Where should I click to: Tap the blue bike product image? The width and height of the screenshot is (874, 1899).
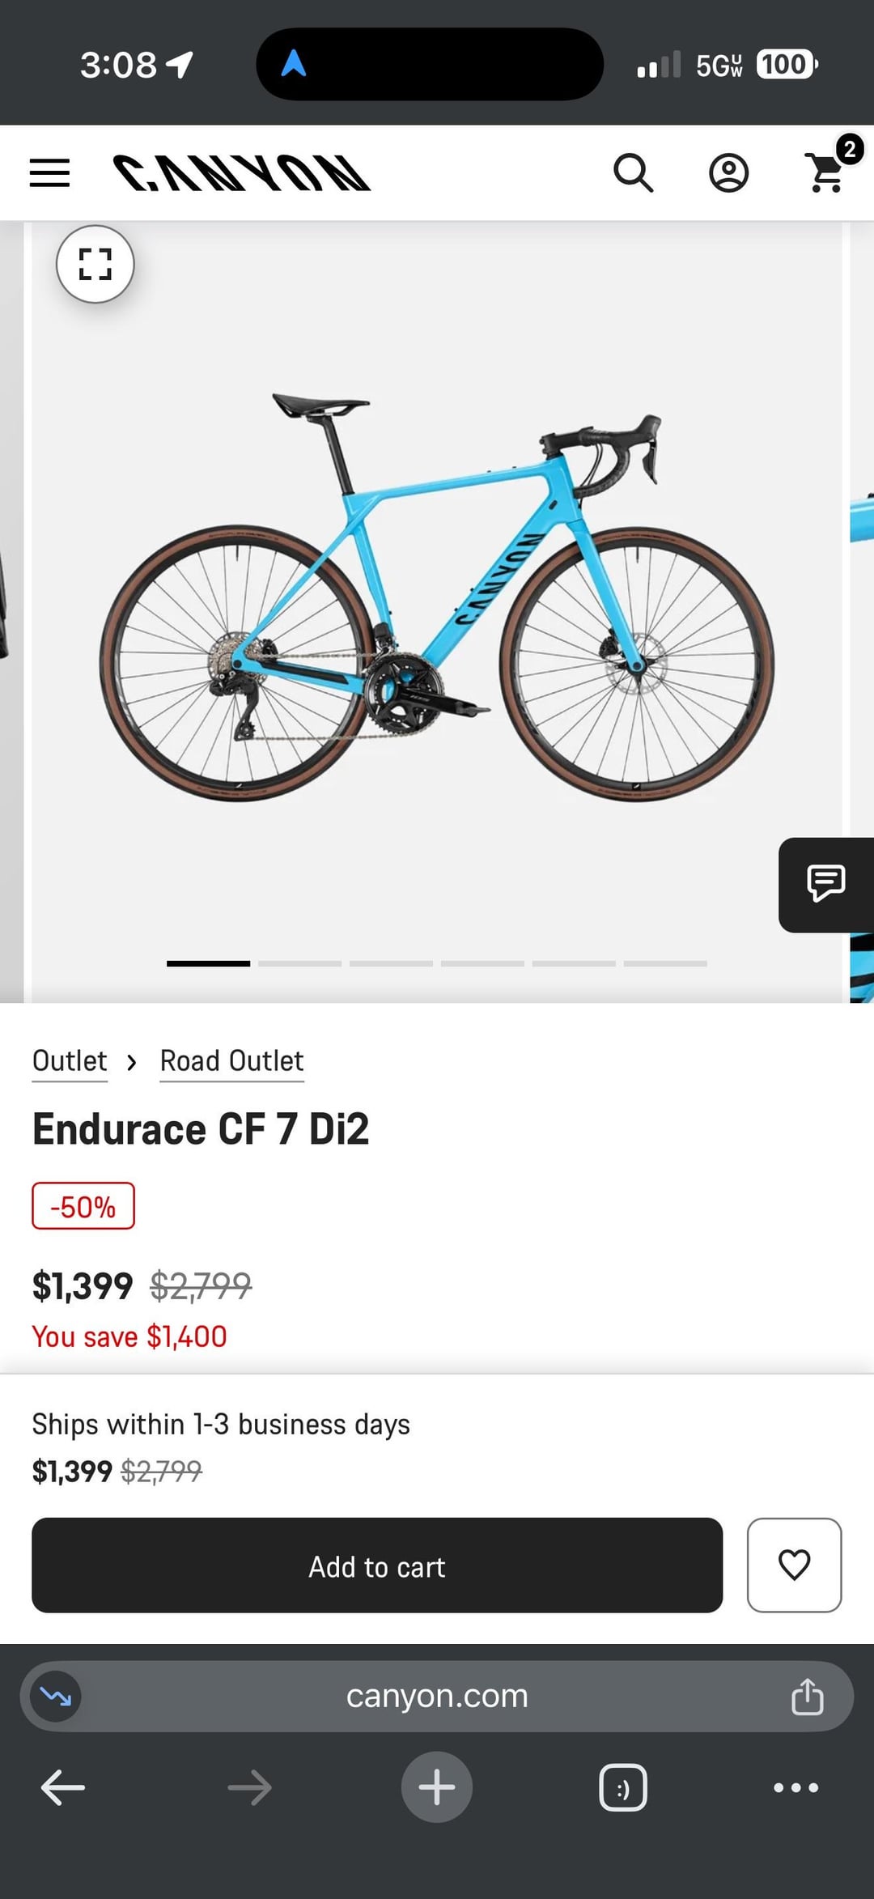[x=437, y=599]
